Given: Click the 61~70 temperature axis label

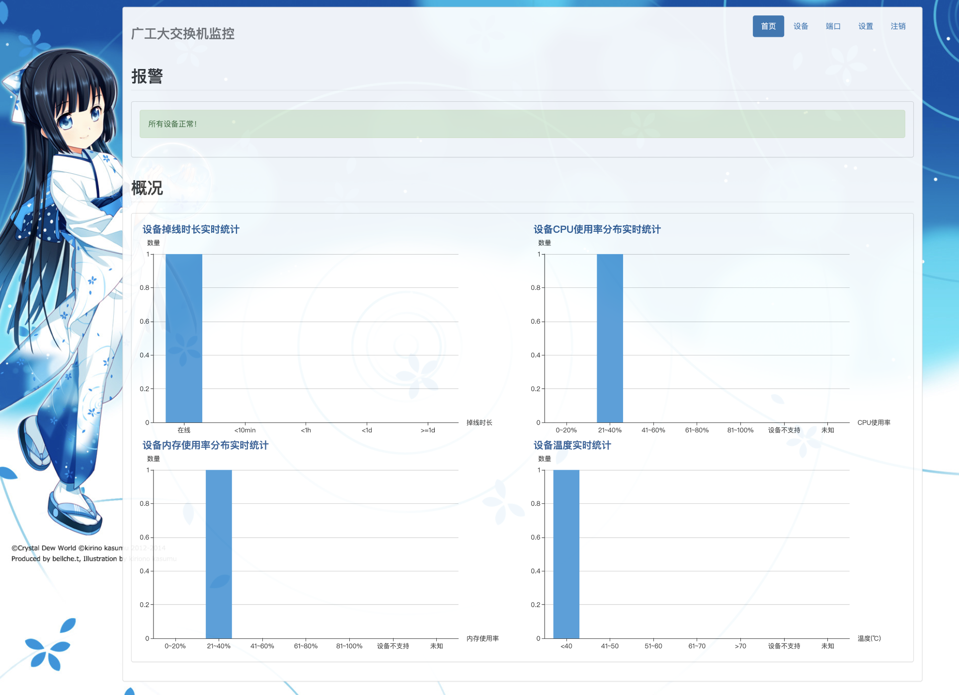Looking at the screenshot, I should [697, 646].
